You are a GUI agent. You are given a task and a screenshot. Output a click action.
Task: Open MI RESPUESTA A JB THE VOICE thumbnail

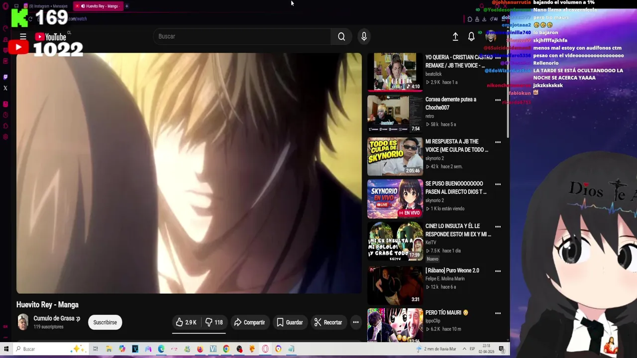click(395, 156)
